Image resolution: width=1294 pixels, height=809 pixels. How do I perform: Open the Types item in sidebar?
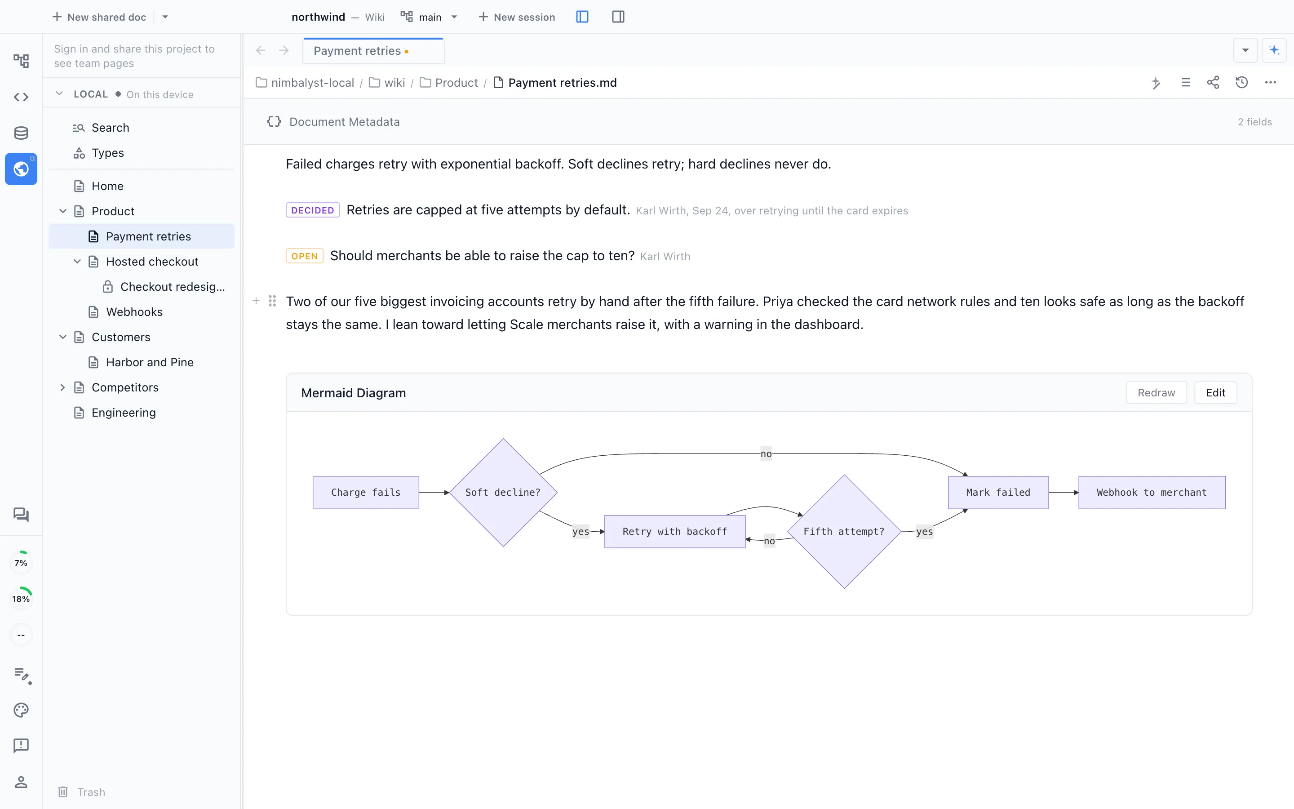[x=141, y=152]
